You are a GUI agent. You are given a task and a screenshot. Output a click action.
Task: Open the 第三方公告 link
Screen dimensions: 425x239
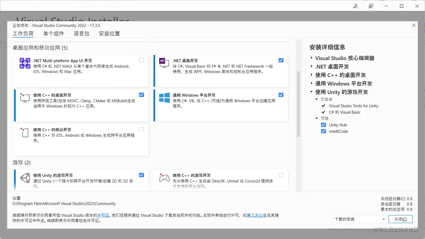[257, 215]
